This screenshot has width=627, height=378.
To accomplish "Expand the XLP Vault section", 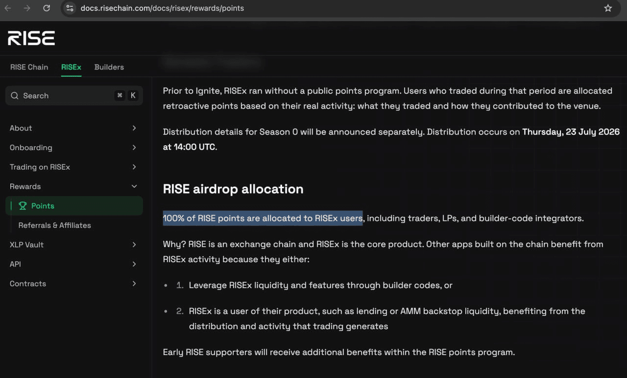I will coord(74,245).
